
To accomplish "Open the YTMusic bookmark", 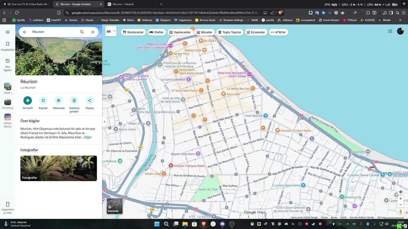I will tap(350, 20).
